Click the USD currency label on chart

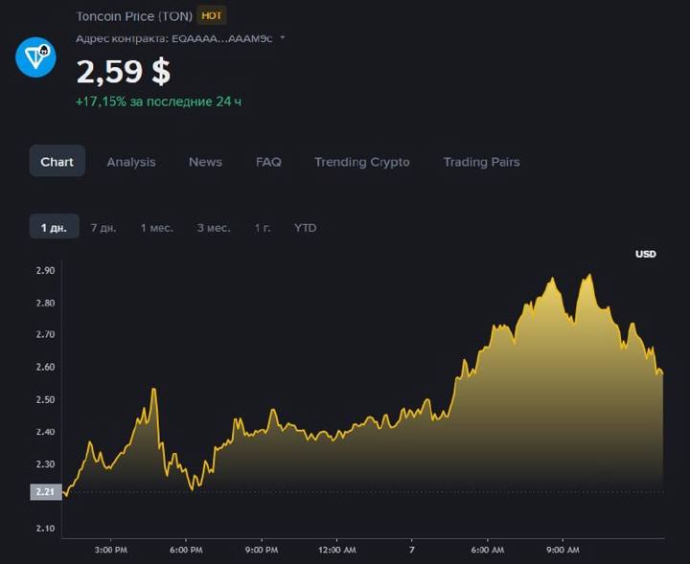pos(646,254)
